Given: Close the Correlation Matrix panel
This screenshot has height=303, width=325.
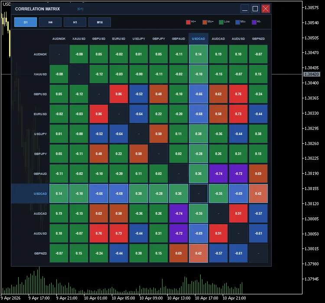Looking at the screenshot, I should pyautogui.click(x=266, y=9).
